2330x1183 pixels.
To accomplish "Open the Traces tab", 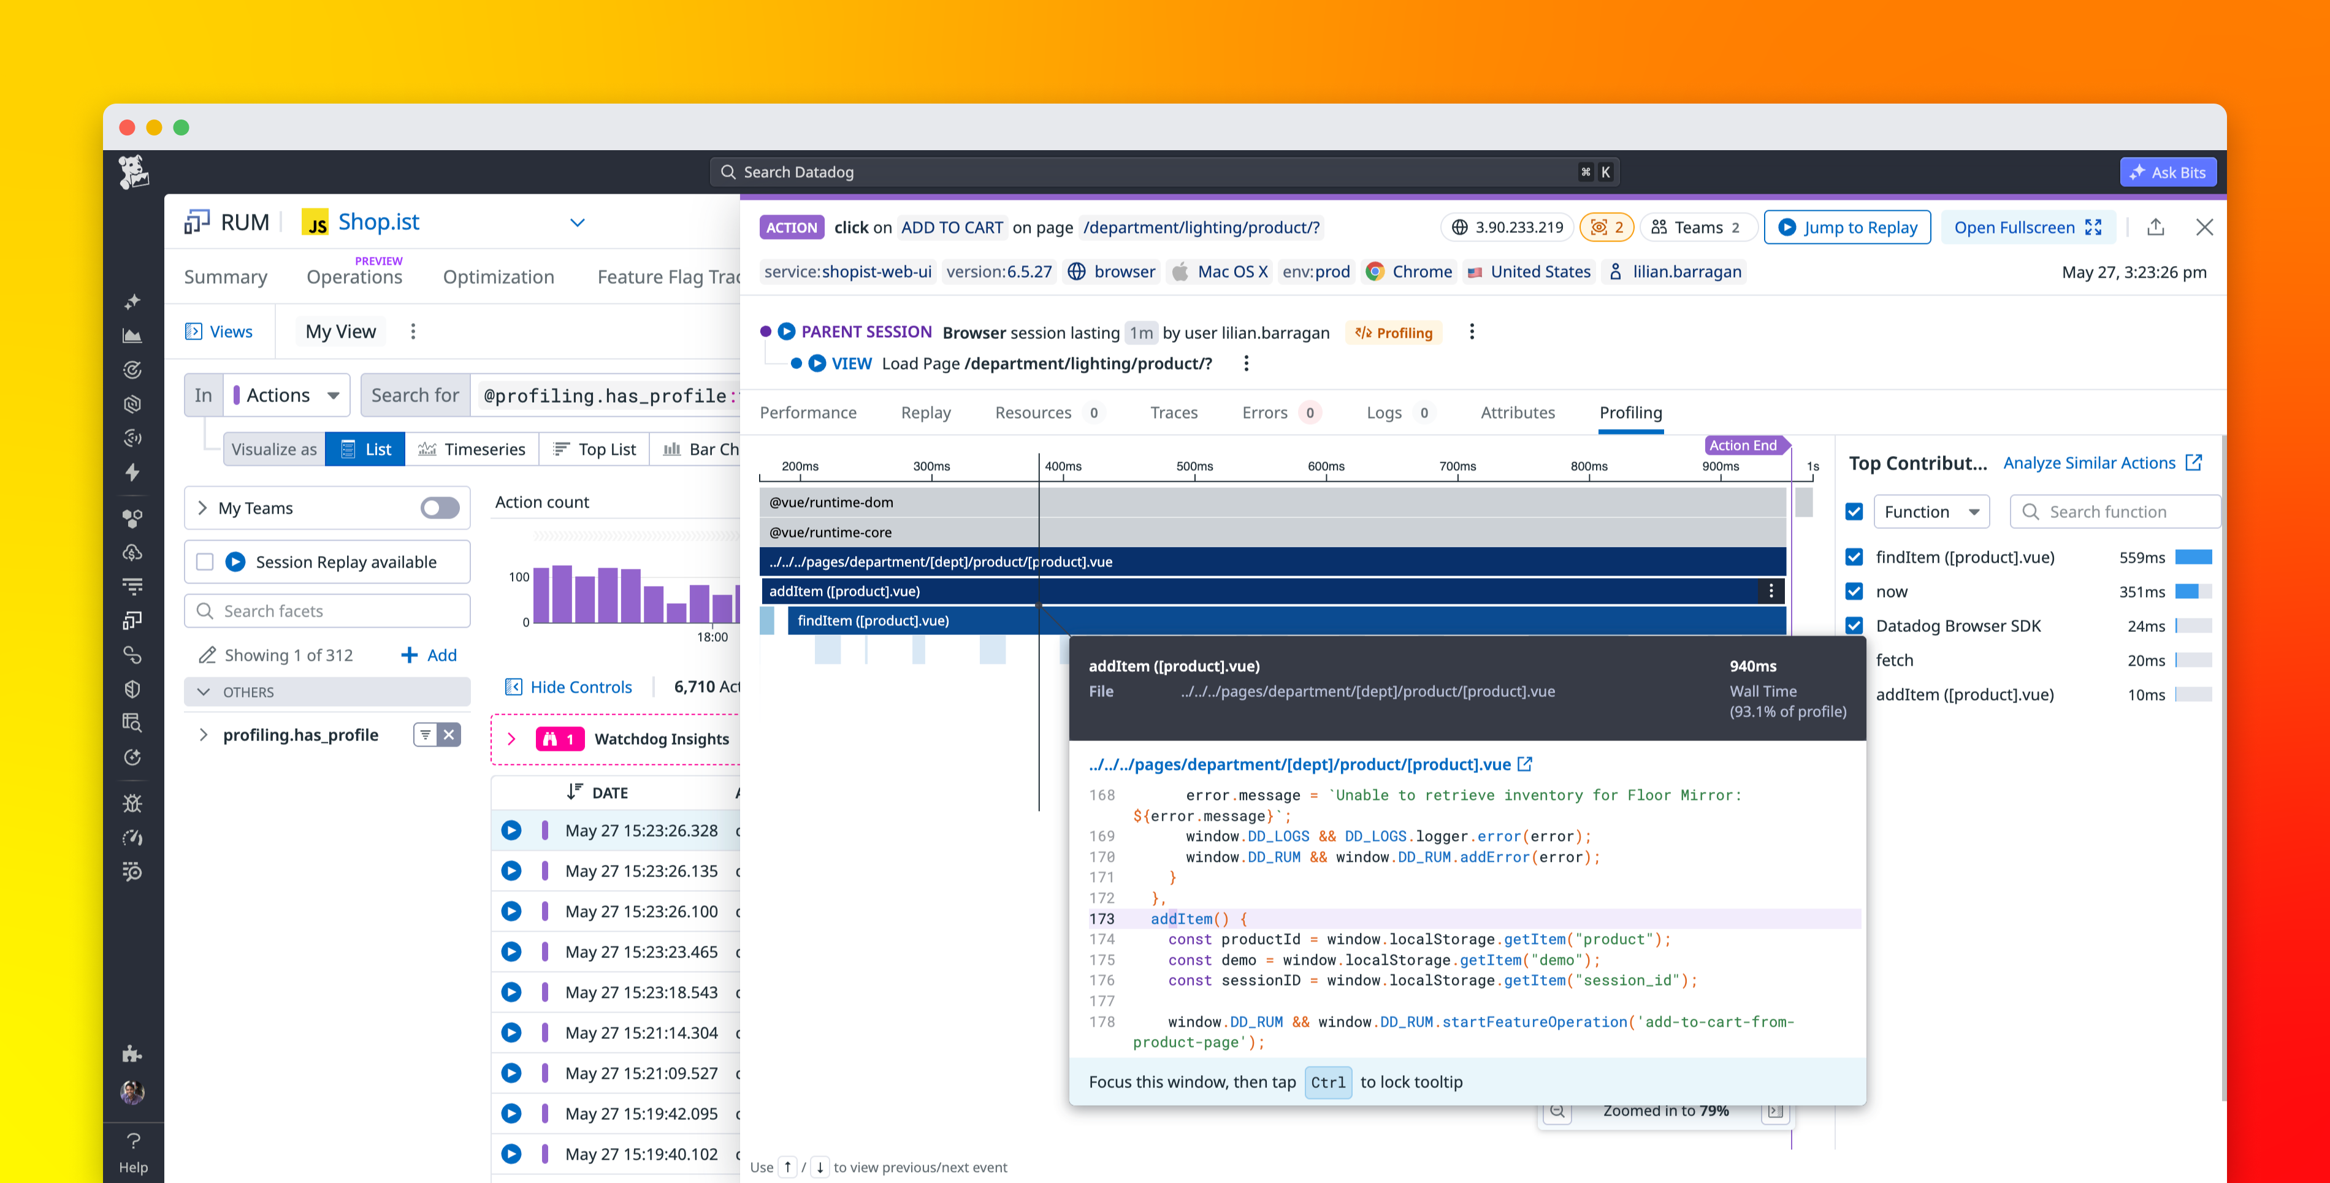I will coord(1173,413).
